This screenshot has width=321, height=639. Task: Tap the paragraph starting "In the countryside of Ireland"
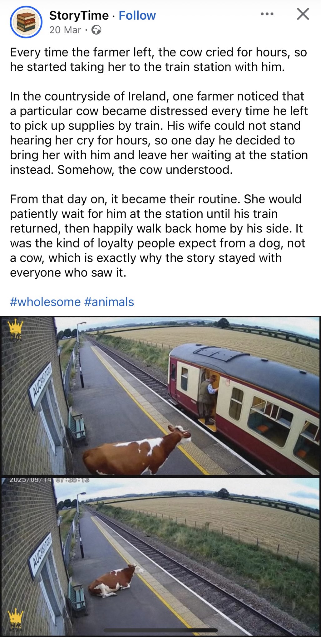point(159,133)
